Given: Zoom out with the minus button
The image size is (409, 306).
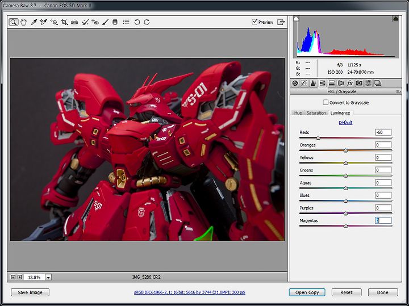Looking at the screenshot, I should (x=13, y=277).
